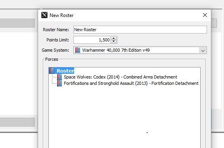This screenshot has height=148, width=224.
Task: Click the Points Limit label
Action: click(x=57, y=40)
